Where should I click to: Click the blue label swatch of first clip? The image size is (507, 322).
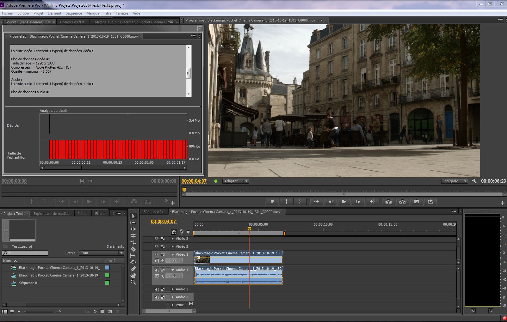[107, 268]
